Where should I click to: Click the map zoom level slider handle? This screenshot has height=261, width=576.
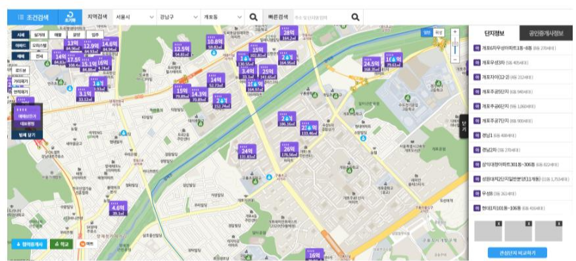coord(455,43)
